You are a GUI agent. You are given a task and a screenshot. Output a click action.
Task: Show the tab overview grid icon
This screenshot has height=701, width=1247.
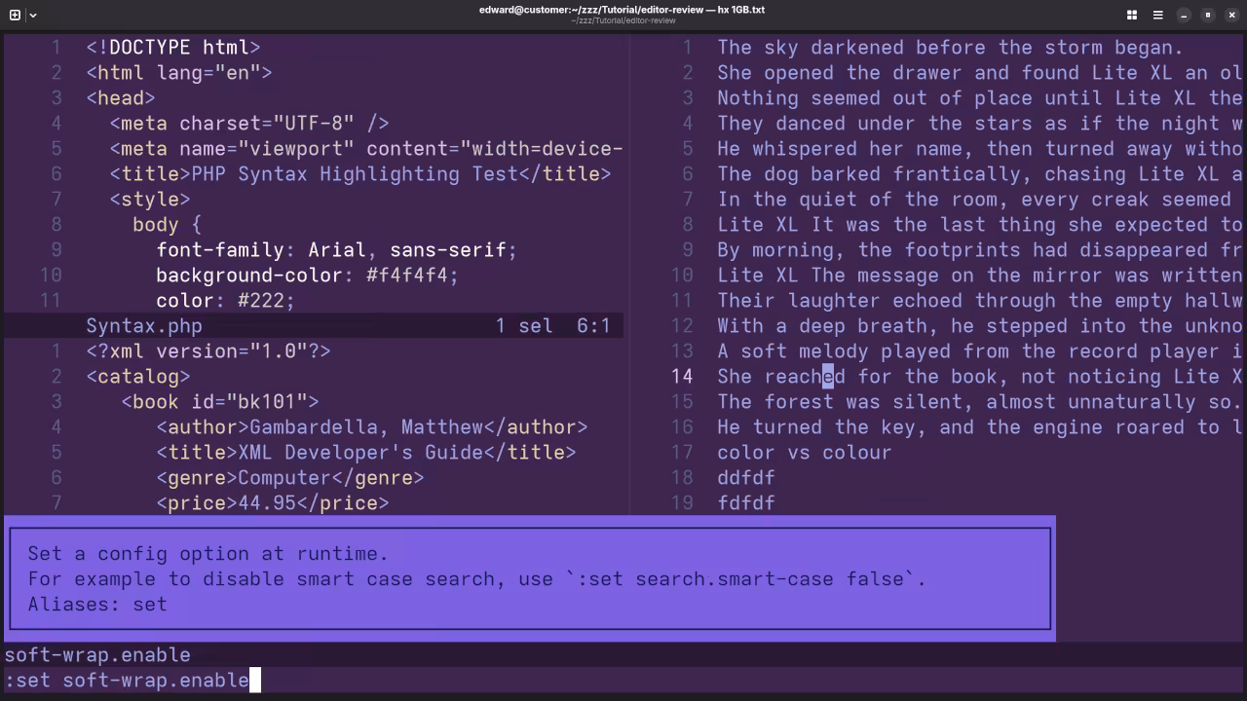(x=1130, y=15)
